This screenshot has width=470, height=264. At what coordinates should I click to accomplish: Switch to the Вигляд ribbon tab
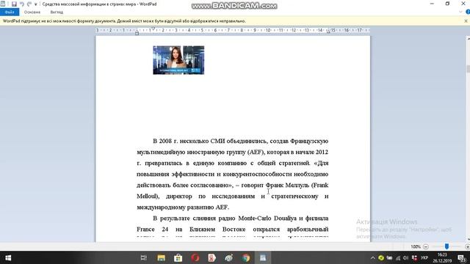(x=57, y=12)
